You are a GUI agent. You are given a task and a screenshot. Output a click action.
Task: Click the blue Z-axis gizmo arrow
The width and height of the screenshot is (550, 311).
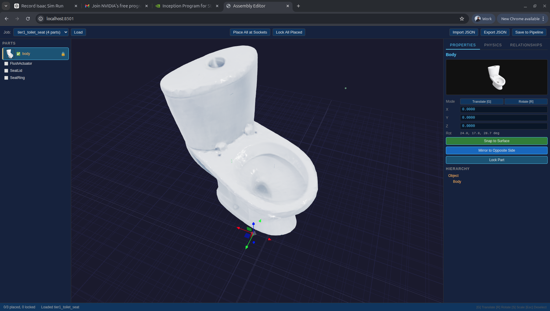(253, 224)
